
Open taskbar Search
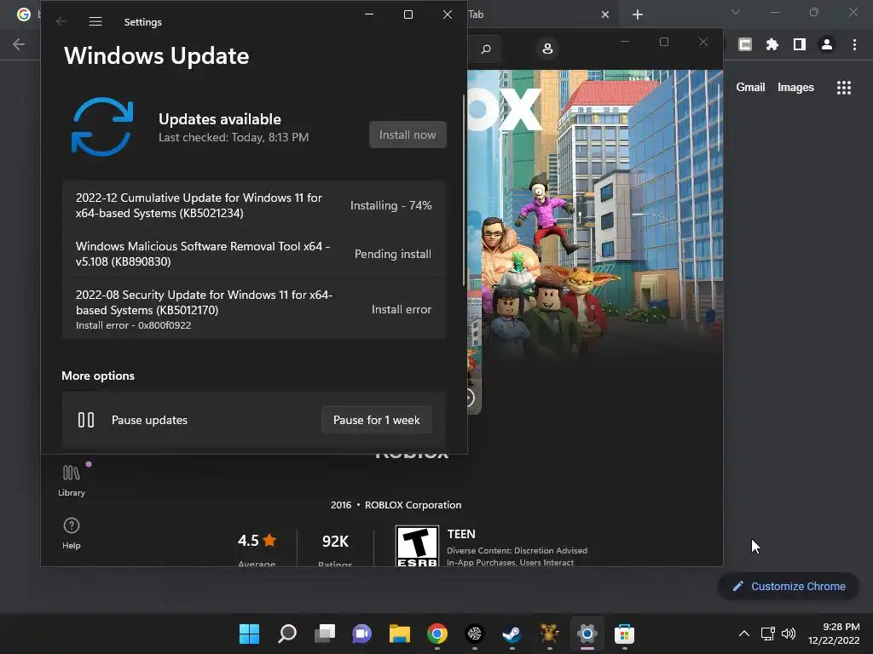click(287, 634)
